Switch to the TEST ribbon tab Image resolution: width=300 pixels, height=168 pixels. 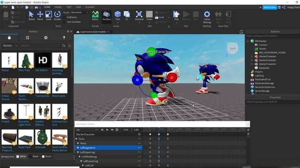click(69, 7)
